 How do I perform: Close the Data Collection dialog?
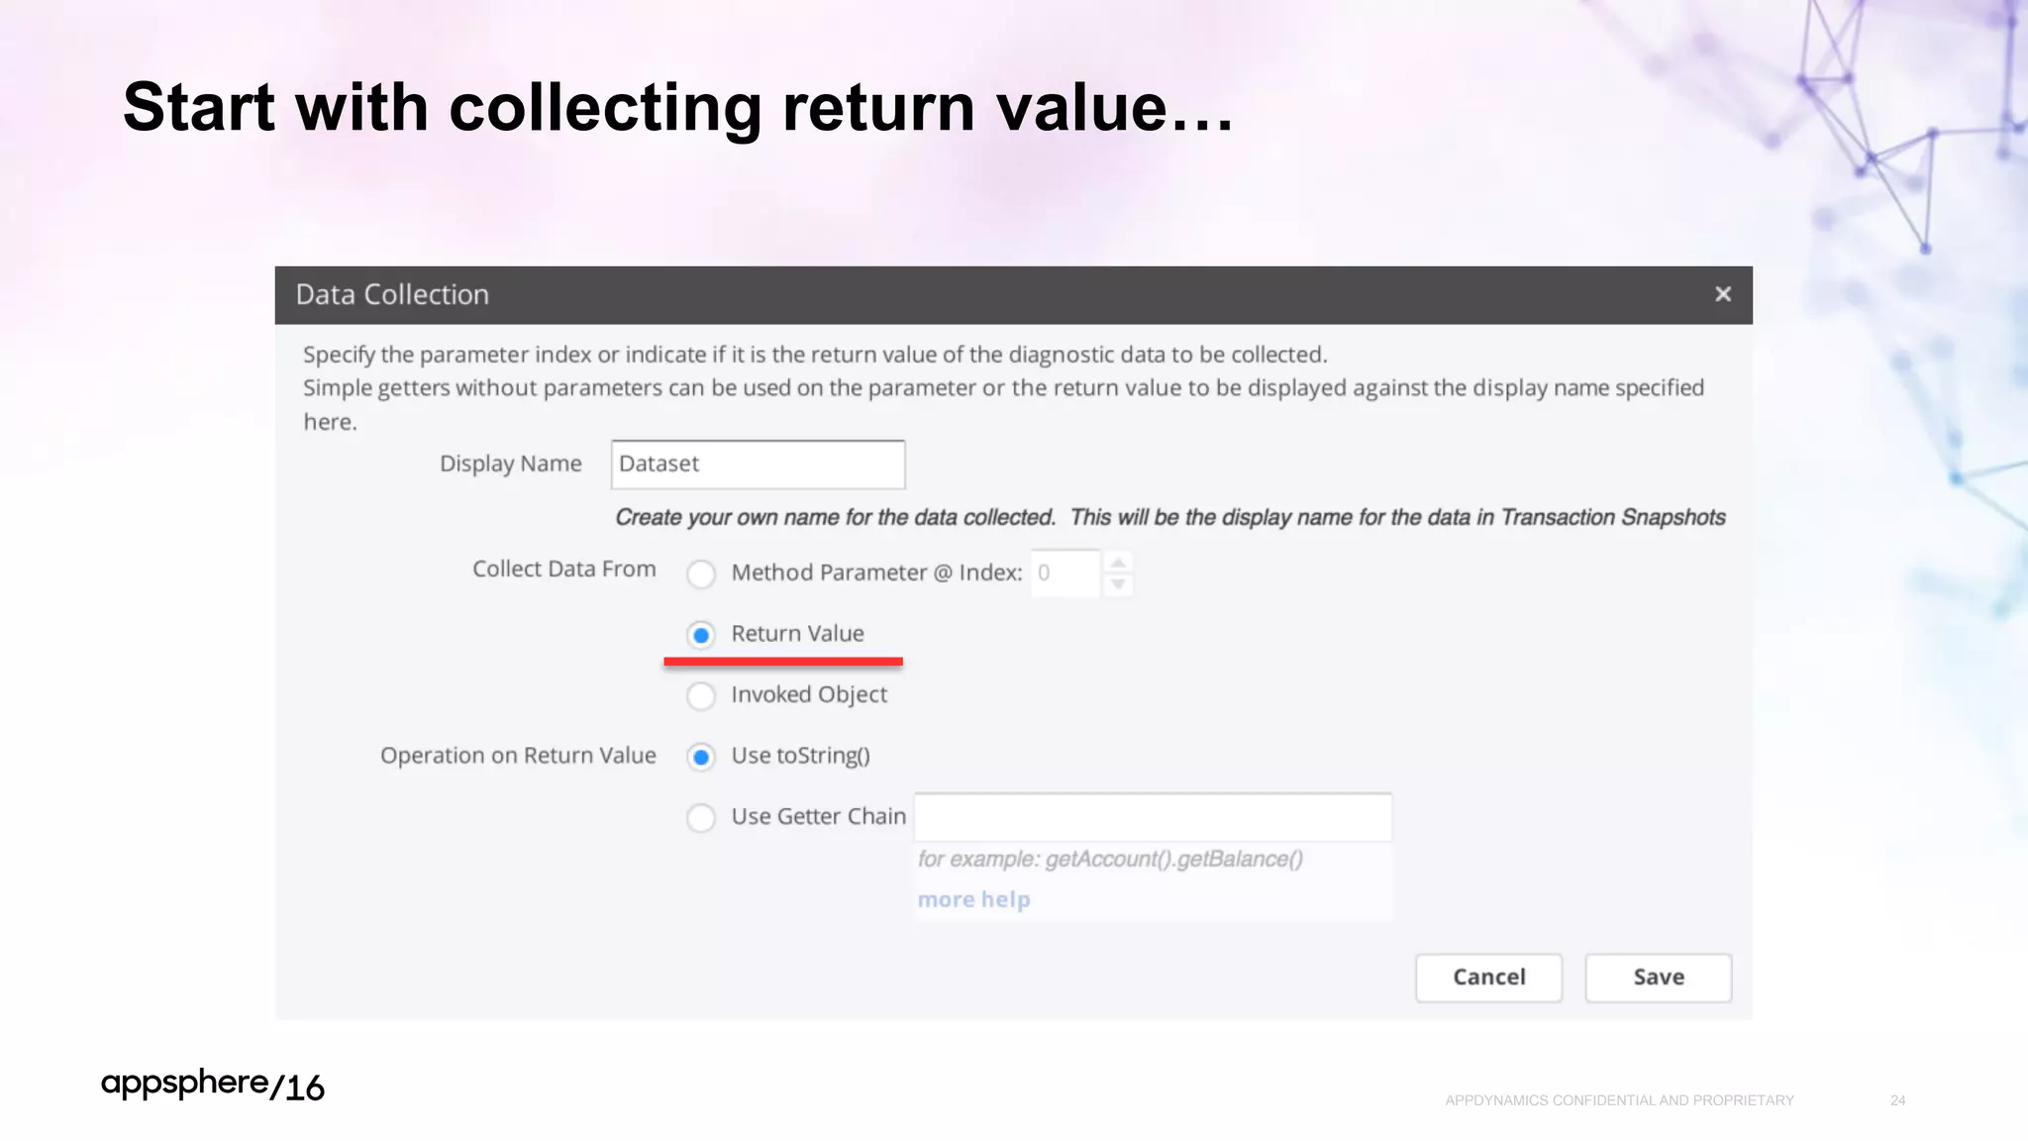click(1723, 294)
